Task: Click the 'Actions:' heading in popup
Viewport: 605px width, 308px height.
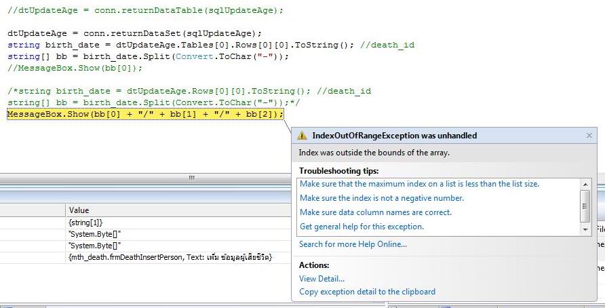Action: (314, 265)
